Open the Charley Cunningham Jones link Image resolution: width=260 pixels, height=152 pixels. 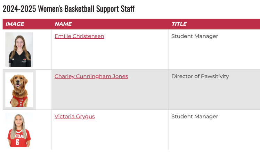[91, 76]
